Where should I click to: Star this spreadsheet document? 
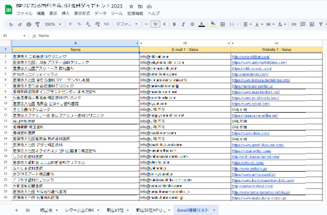[131, 7]
